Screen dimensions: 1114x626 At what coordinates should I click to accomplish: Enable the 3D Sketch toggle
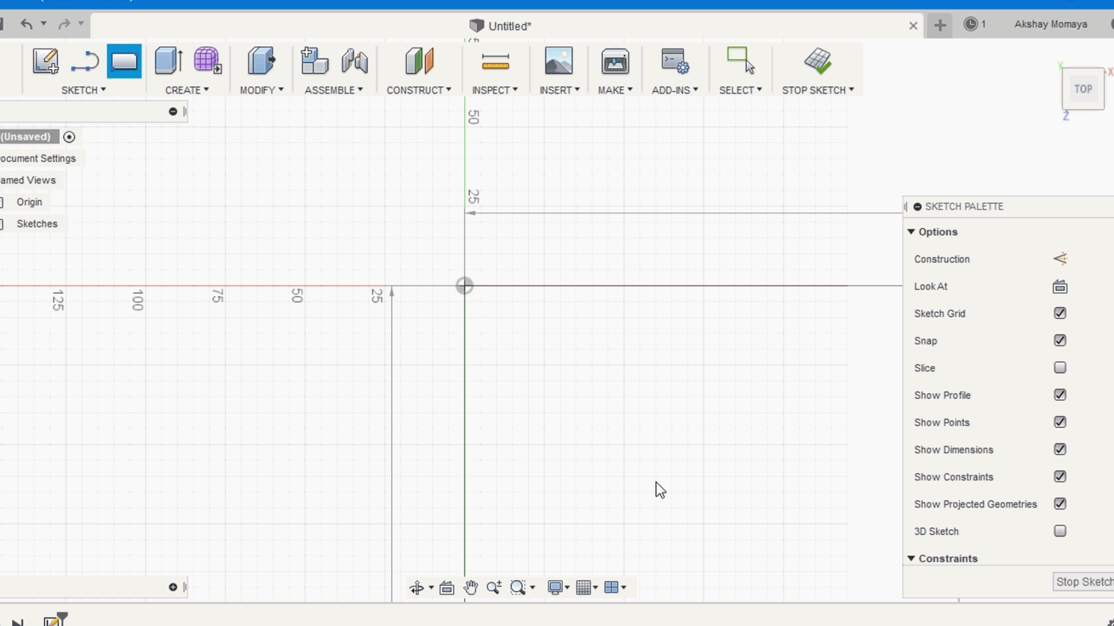(1059, 531)
